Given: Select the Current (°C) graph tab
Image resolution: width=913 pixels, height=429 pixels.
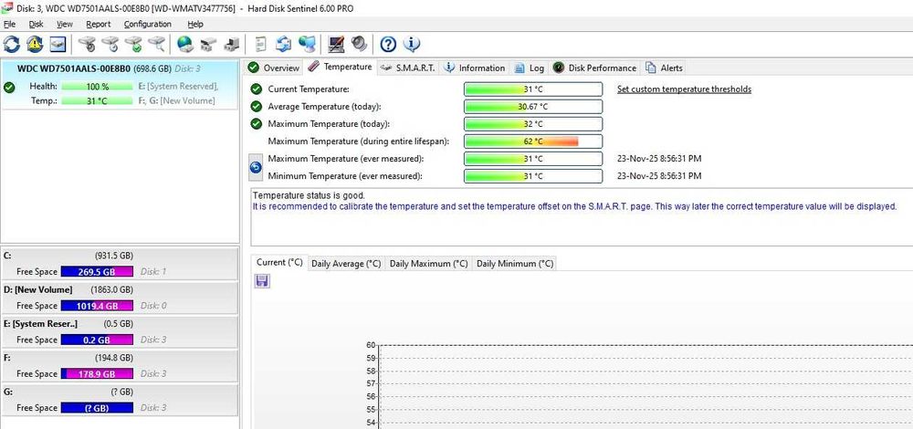Looking at the screenshot, I should [279, 263].
